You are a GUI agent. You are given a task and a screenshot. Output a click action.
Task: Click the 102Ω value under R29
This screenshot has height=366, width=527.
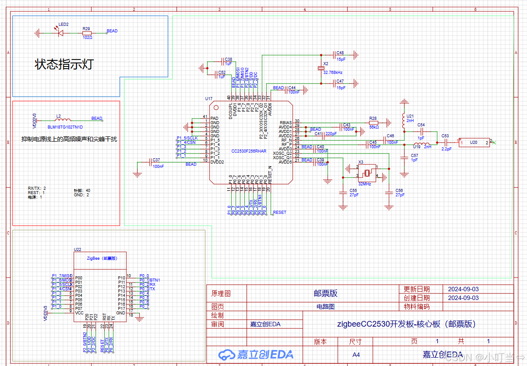coord(88,38)
